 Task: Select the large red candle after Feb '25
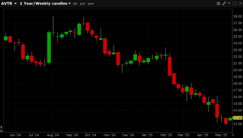[170, 66]
